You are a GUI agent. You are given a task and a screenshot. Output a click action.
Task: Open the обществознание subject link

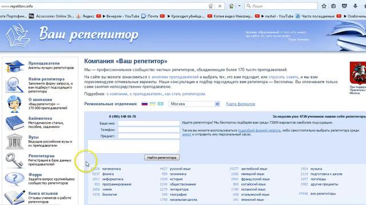coord(183,184)
